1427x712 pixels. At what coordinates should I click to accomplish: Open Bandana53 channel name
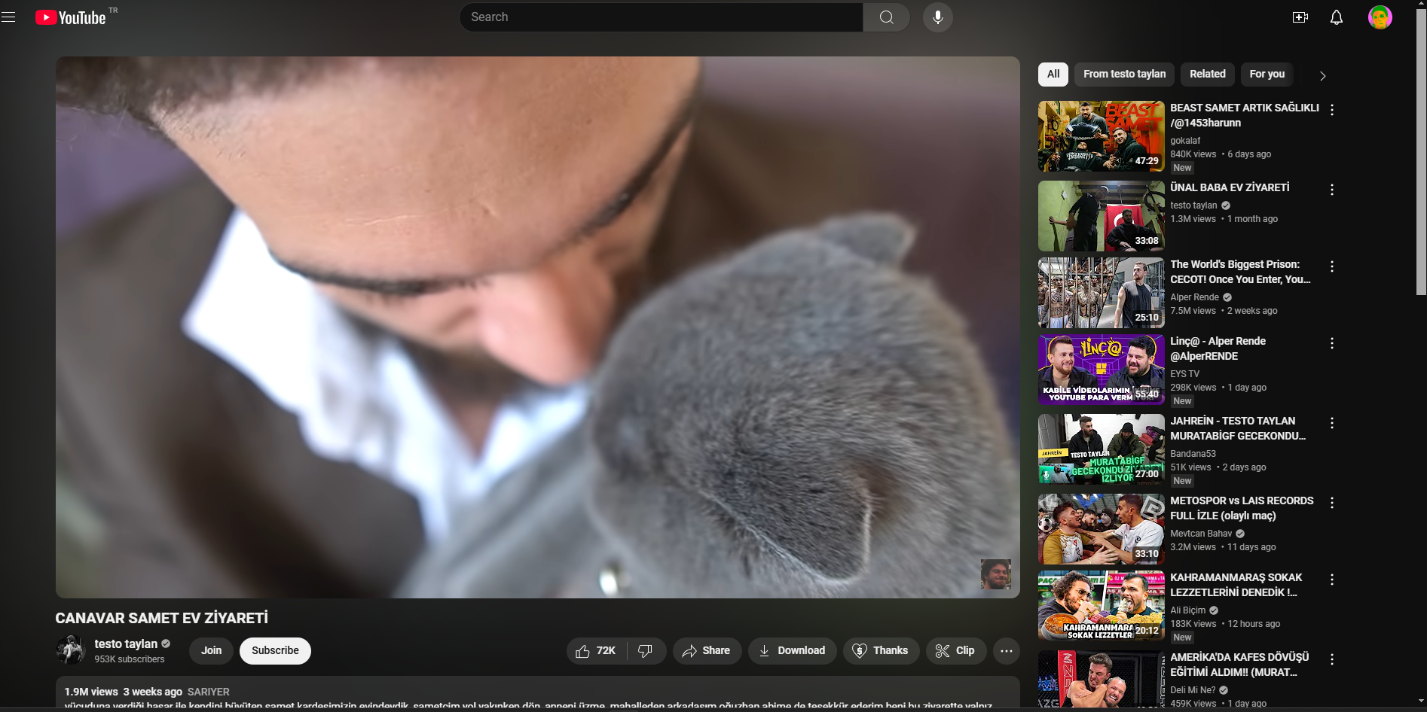(x=1193, y=454)
